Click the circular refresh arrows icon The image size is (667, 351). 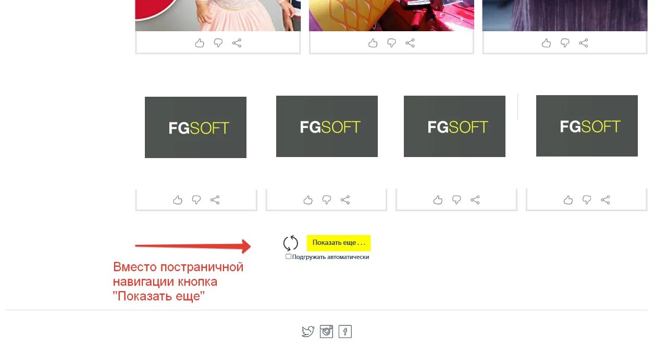(291, 243)
